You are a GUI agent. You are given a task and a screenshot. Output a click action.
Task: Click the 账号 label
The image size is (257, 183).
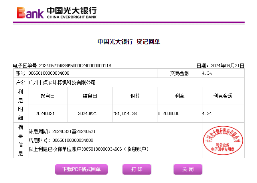click(20, 73)
